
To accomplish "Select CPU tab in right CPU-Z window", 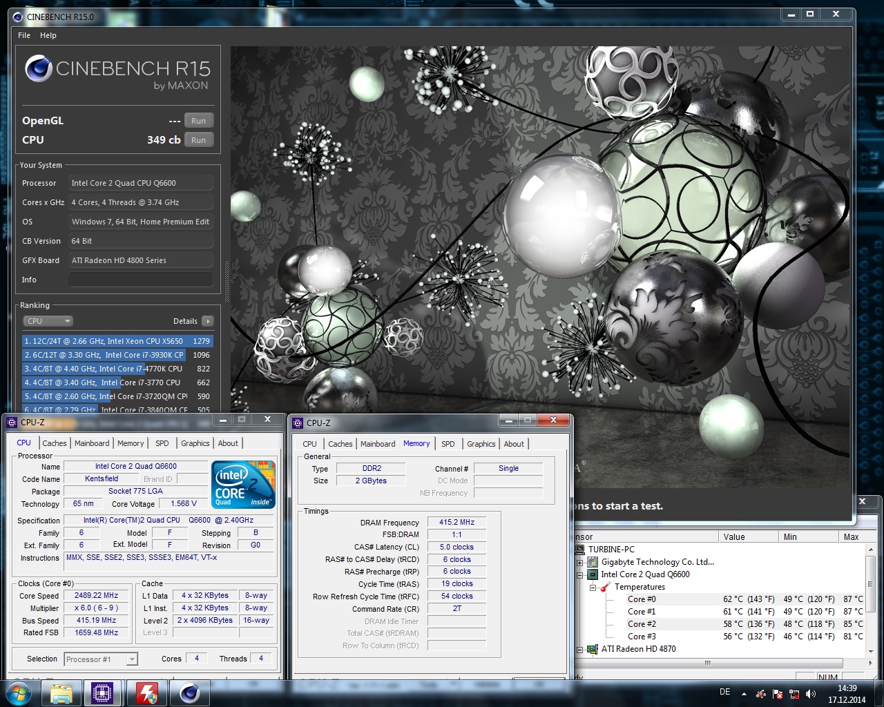I will [x=310, y=444].
